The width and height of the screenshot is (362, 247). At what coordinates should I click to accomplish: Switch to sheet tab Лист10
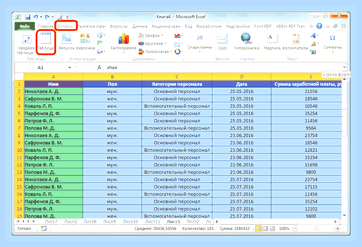130,221
